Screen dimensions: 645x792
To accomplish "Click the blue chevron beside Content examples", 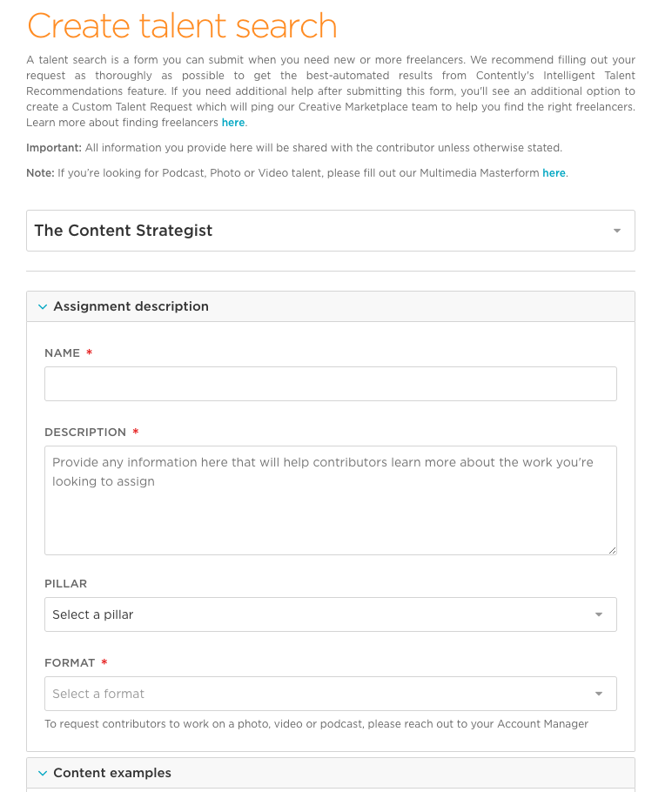I will [42, 773].
